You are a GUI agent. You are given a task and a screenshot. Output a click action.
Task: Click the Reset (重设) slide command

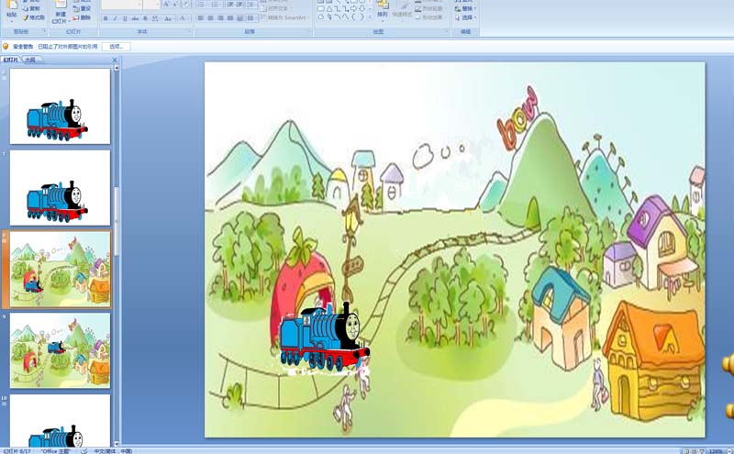[82, 8]
